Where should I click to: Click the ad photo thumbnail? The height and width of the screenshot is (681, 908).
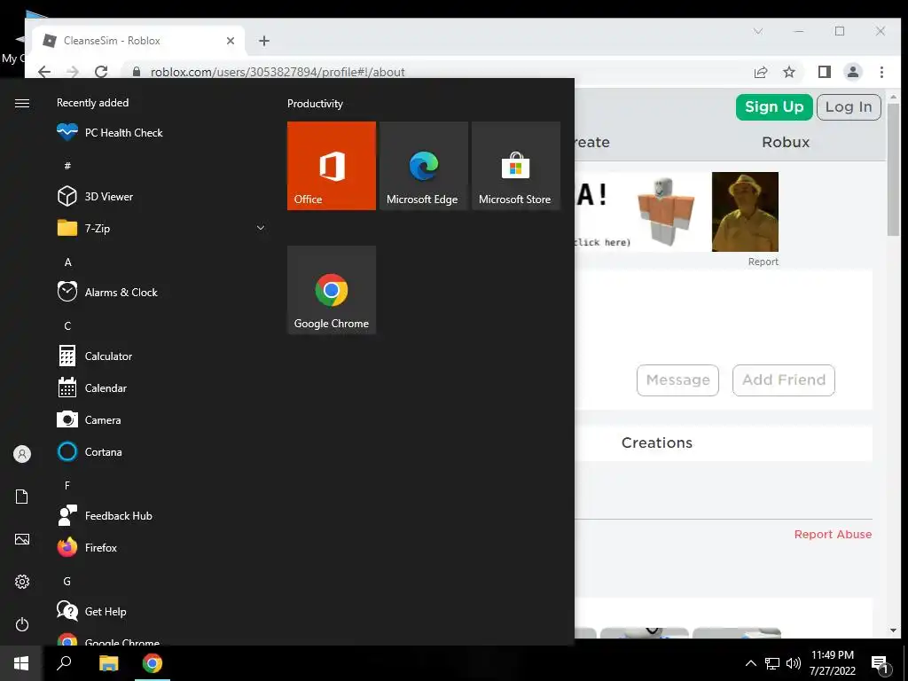point(745,212)
